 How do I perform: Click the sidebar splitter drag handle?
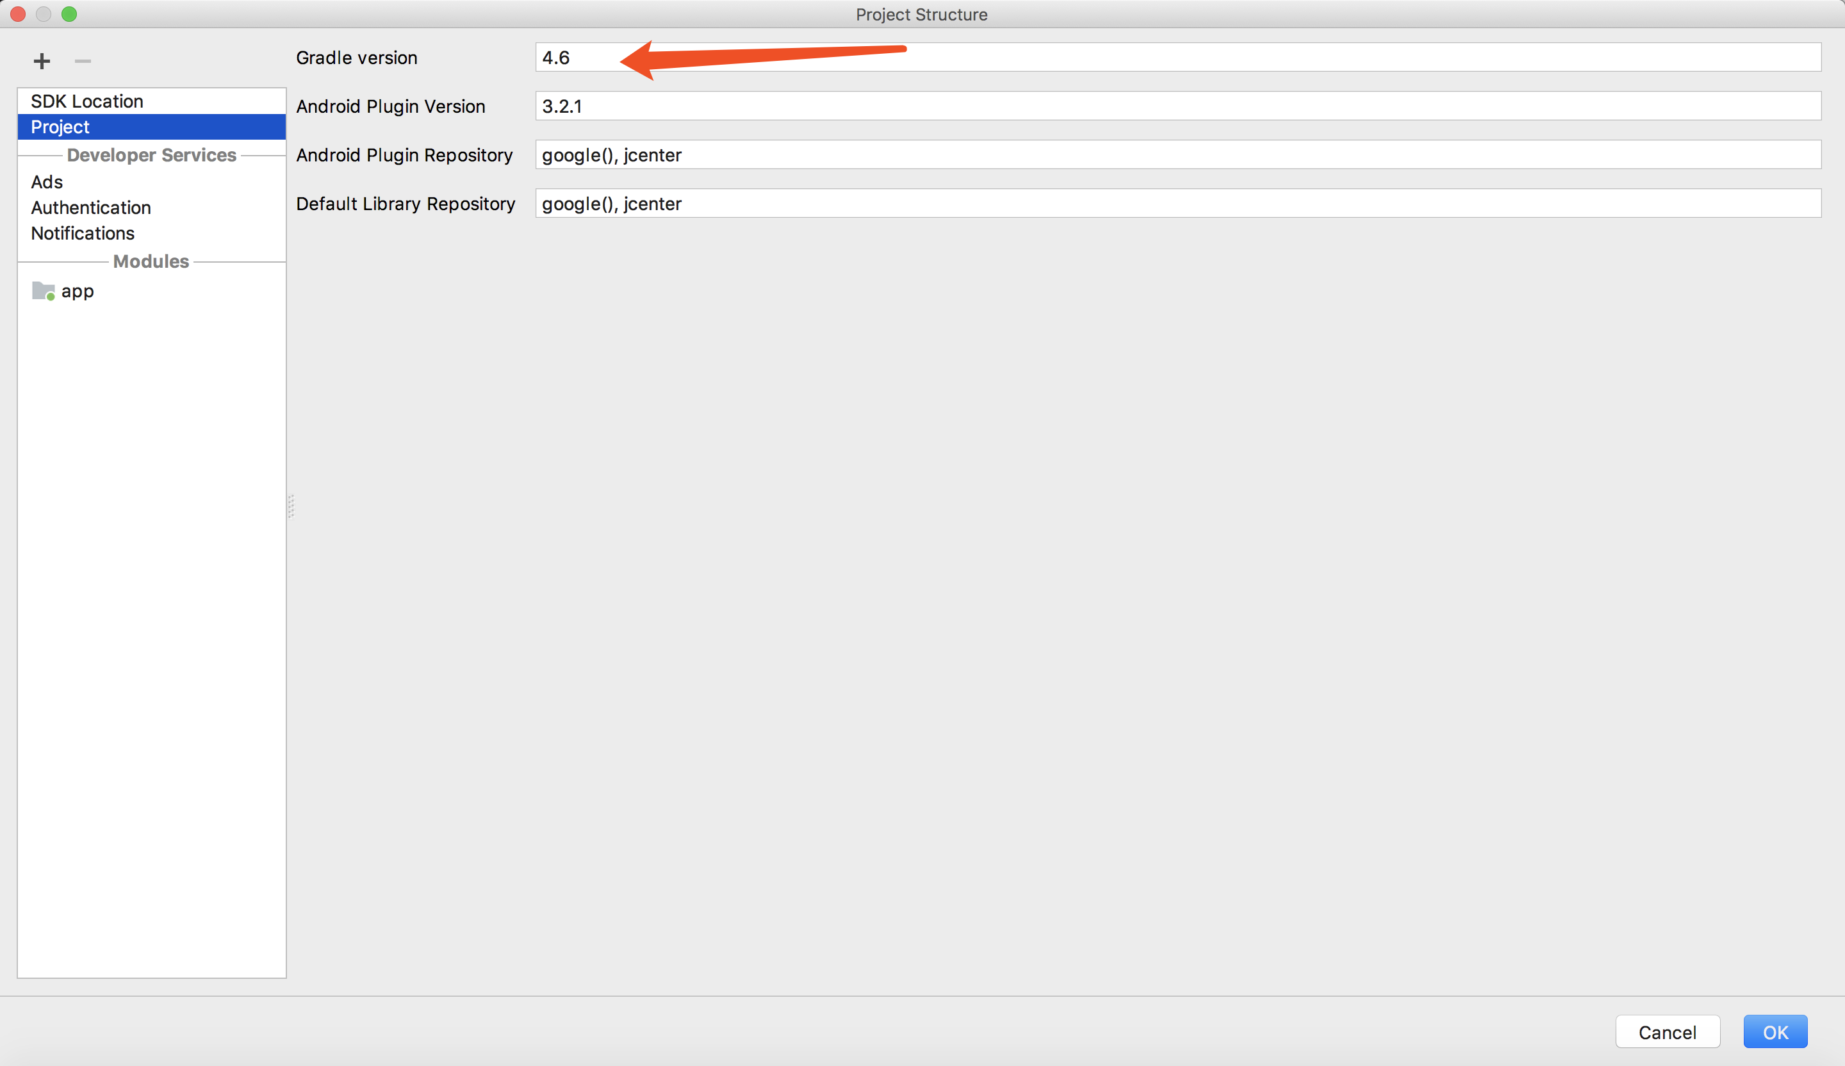click(x=291, y=506)
